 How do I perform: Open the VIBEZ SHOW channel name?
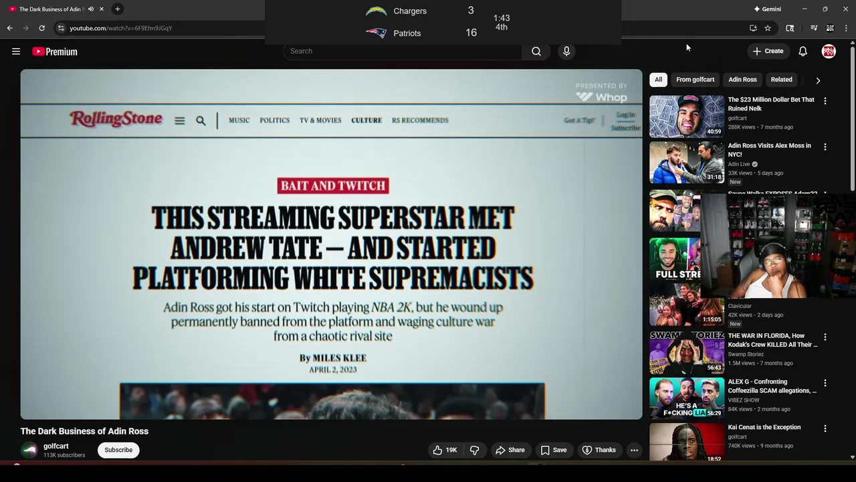742,400
